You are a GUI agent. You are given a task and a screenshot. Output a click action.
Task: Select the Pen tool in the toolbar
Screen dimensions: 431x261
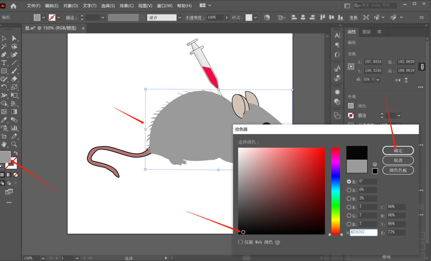[x=4, y=55]
